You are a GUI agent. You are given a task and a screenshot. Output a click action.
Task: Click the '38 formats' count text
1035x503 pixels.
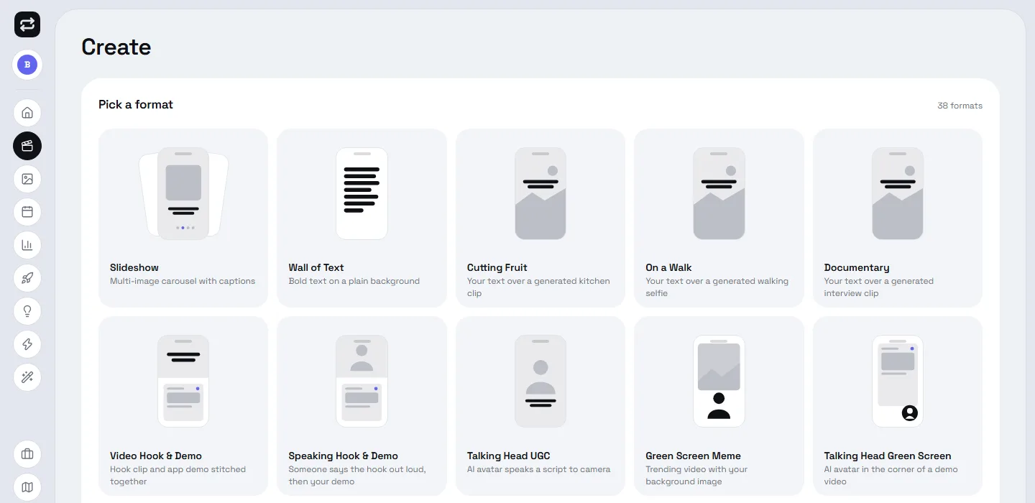point(960,106)
